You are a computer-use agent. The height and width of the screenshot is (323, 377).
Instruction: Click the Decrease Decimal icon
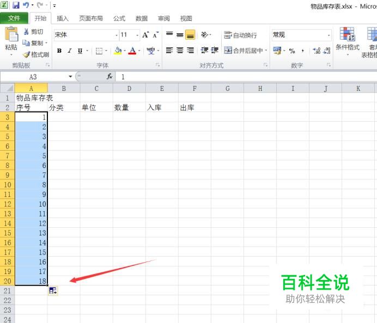click(x=327, y=51)
